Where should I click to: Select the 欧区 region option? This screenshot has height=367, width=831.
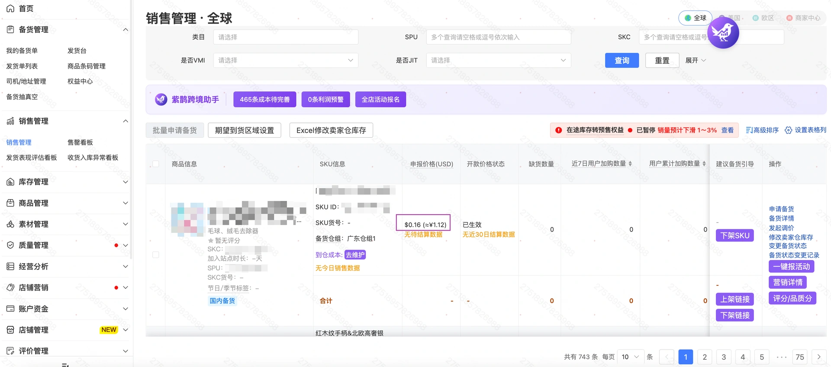[763, 18]
